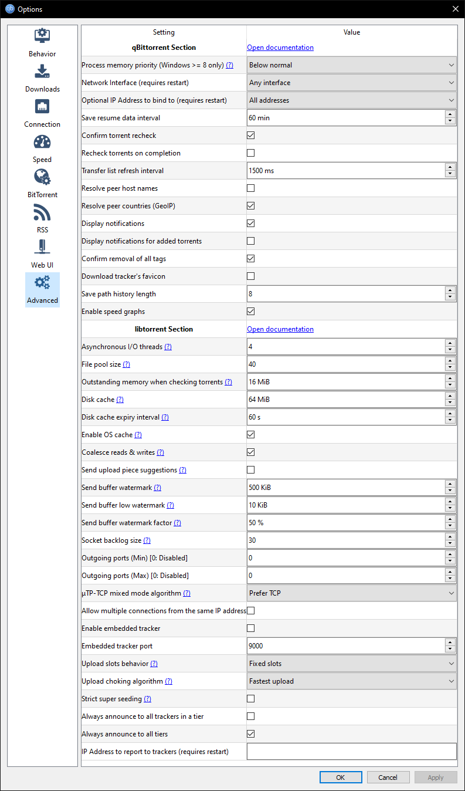Enable Strict super seeding checkbox
Viewport: 465px width, 791px height.
click(250, 699)
